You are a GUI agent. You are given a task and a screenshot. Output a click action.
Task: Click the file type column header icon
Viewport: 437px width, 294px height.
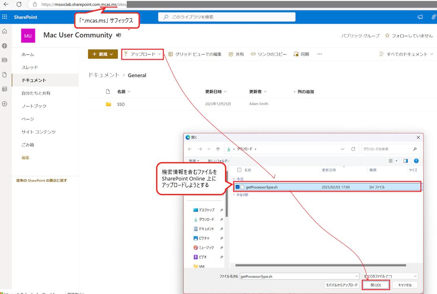(108, 91)
